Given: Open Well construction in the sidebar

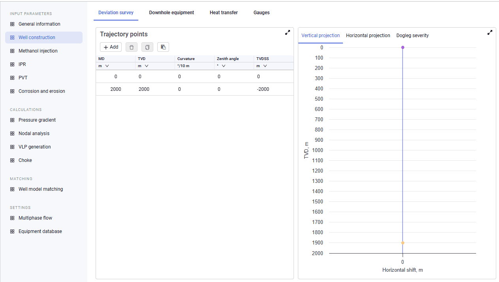Looking at the screenshot, I should point(44,38).
